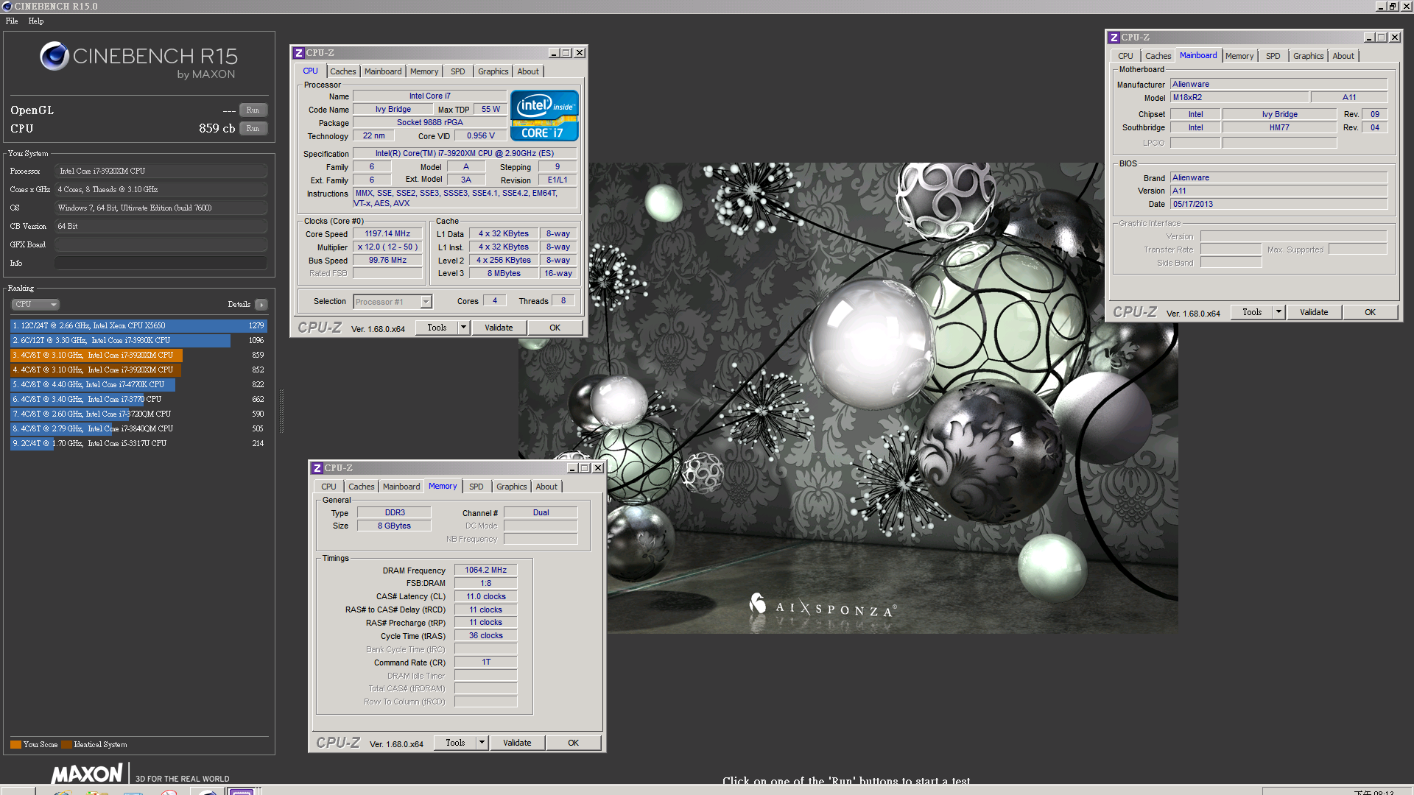Viewport: 1414px width, 795px height.
Task: Switch to Mainboard tab in the Memory CPU-Z window
Action: (401, 487)
